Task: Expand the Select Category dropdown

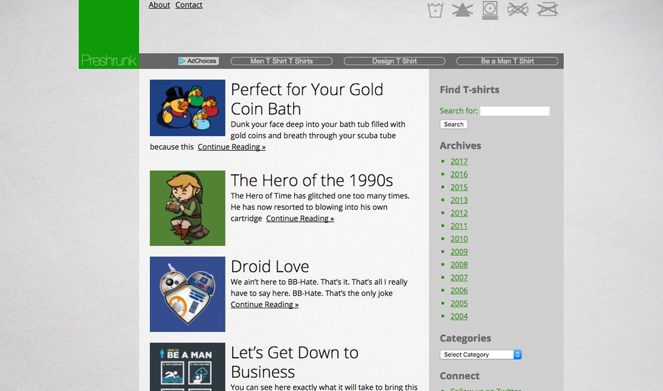Action: coord(480,355)
